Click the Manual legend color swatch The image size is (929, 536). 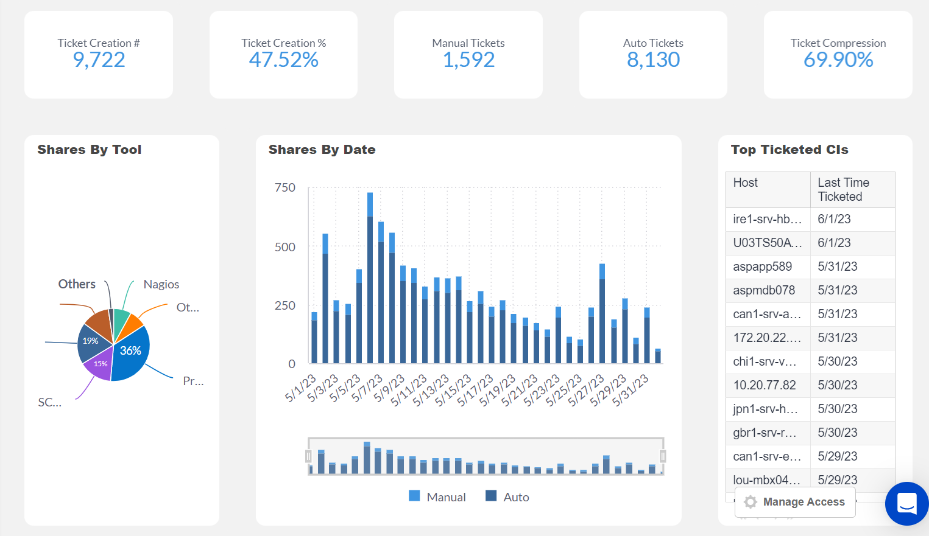[x=415, y=496]
